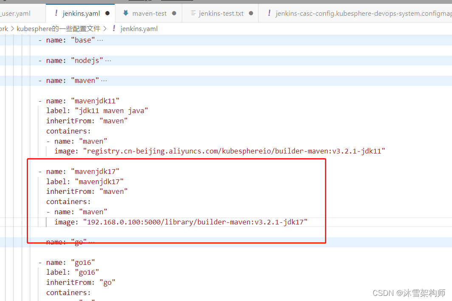The height and width of the screenshot is (301, 452).
Task: Click containers: line under mavenjdk17
Action: [68, 202]
